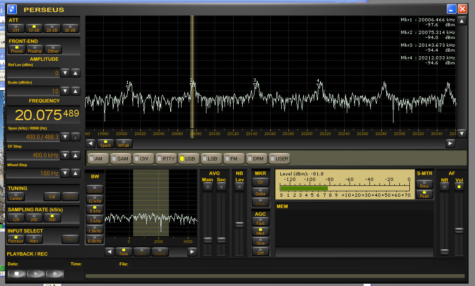The height and width of the screenshot is (286, 475).
Task: Select LSB mode
Action: [x=211, y=159]
